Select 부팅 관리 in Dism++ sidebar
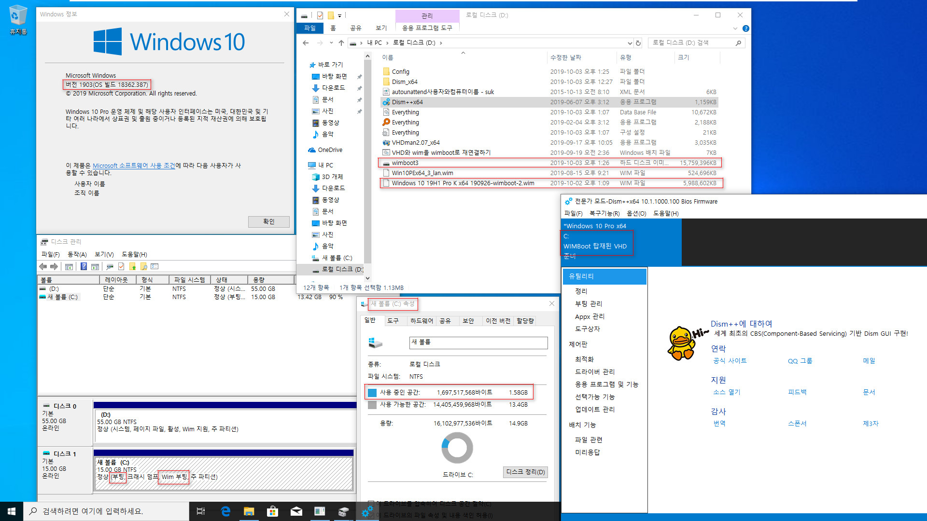This screenshot has width=927, height=521. (589, 304)
